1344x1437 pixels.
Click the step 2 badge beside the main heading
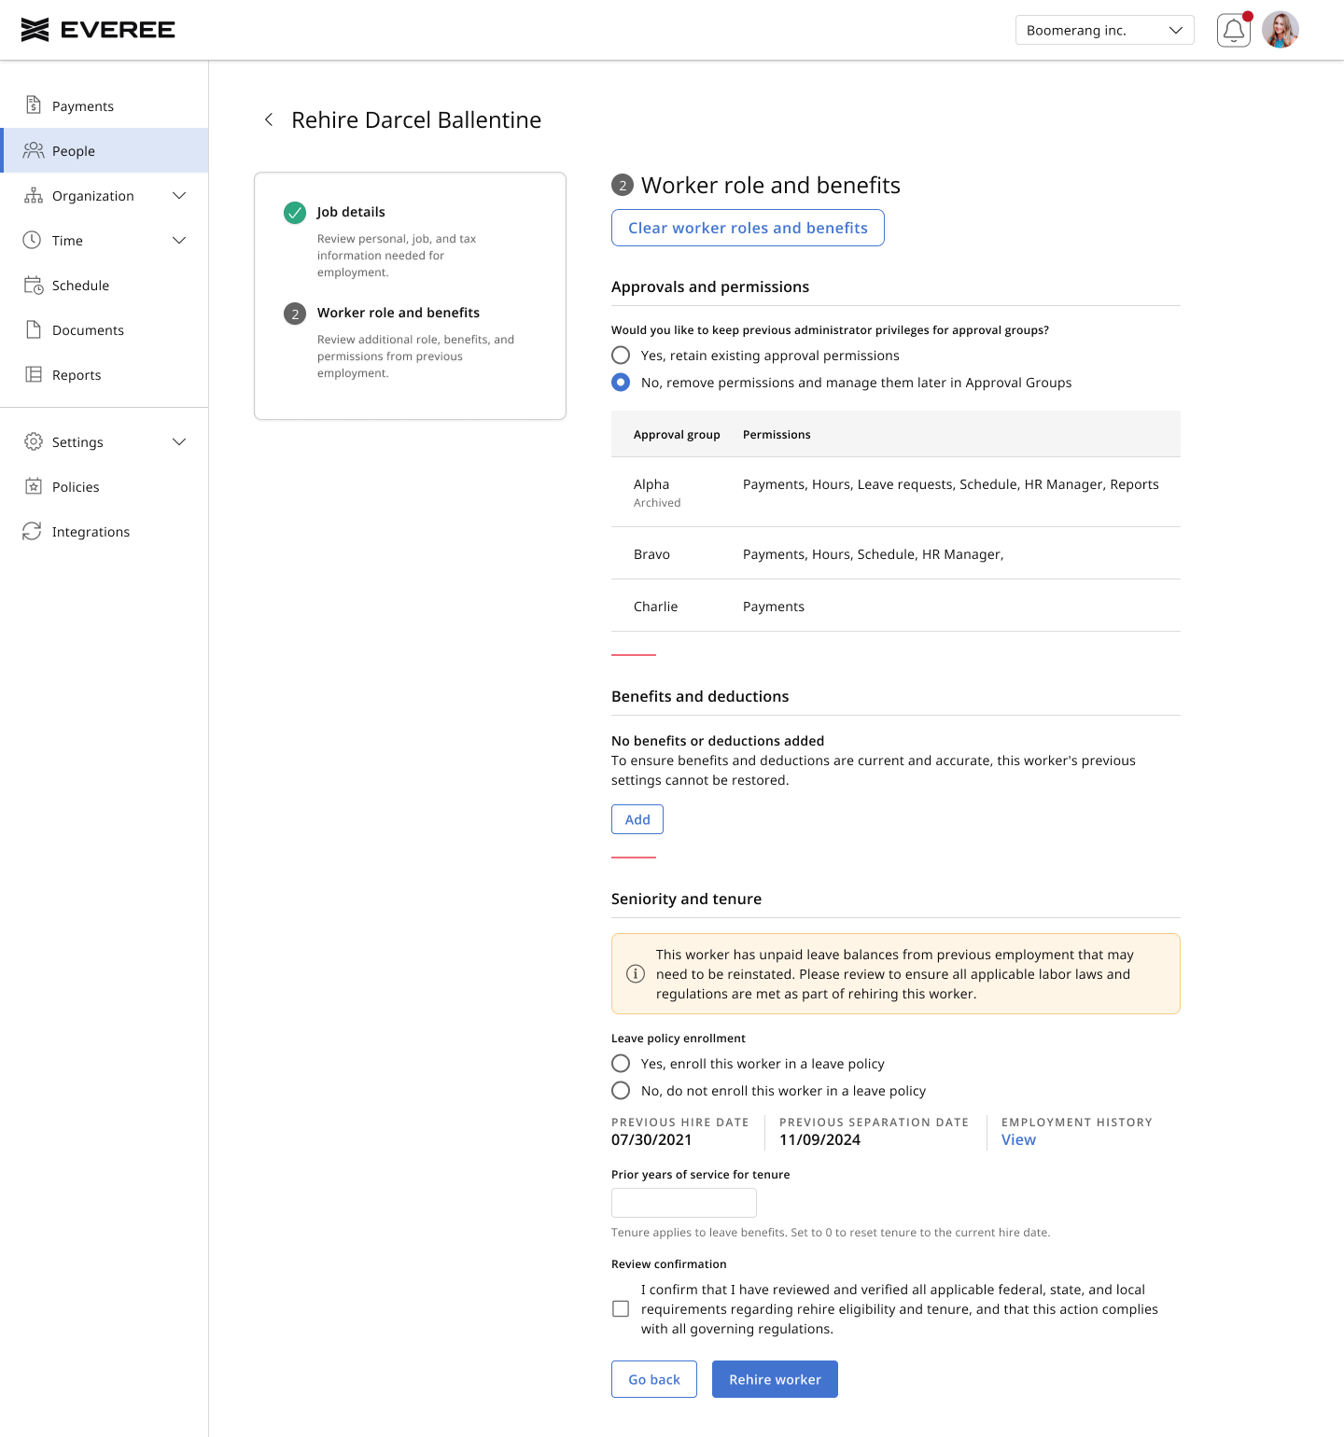(623, 185)
